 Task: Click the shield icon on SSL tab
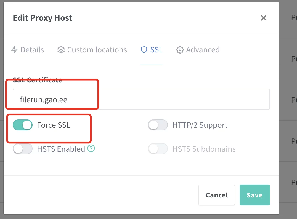144,50
